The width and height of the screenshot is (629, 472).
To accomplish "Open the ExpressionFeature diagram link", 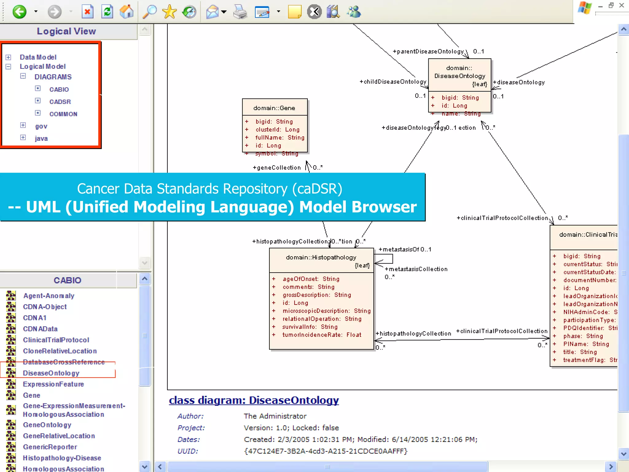I will click(x=53, y=384).
